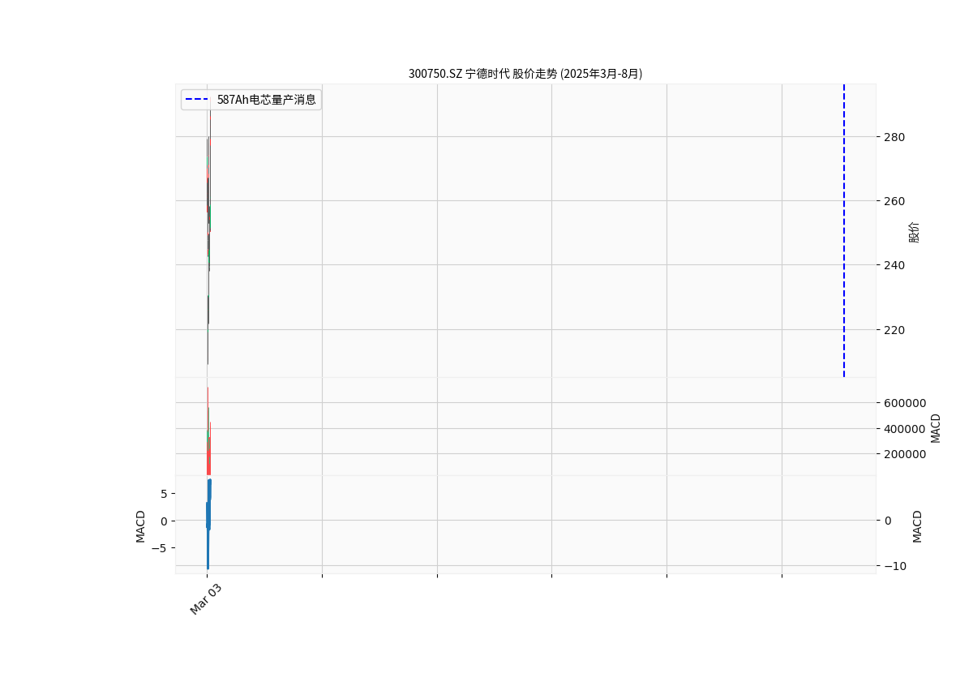The width and height of the screenshot is (973, 699).
Task: Click the 220 price axis label
Action: click(895, 330)
